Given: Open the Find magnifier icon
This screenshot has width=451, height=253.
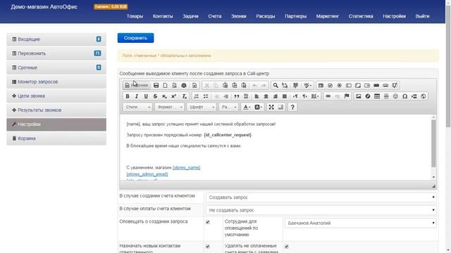Looking at the screenshot, I should pos(276,86).
